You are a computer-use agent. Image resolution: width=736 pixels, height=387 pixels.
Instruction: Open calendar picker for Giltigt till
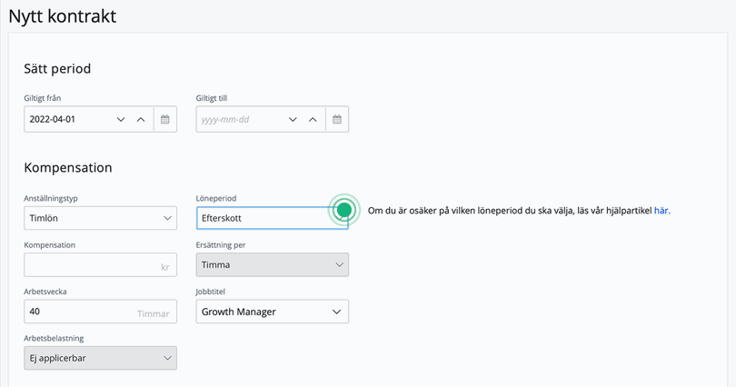tap(337, 119)
